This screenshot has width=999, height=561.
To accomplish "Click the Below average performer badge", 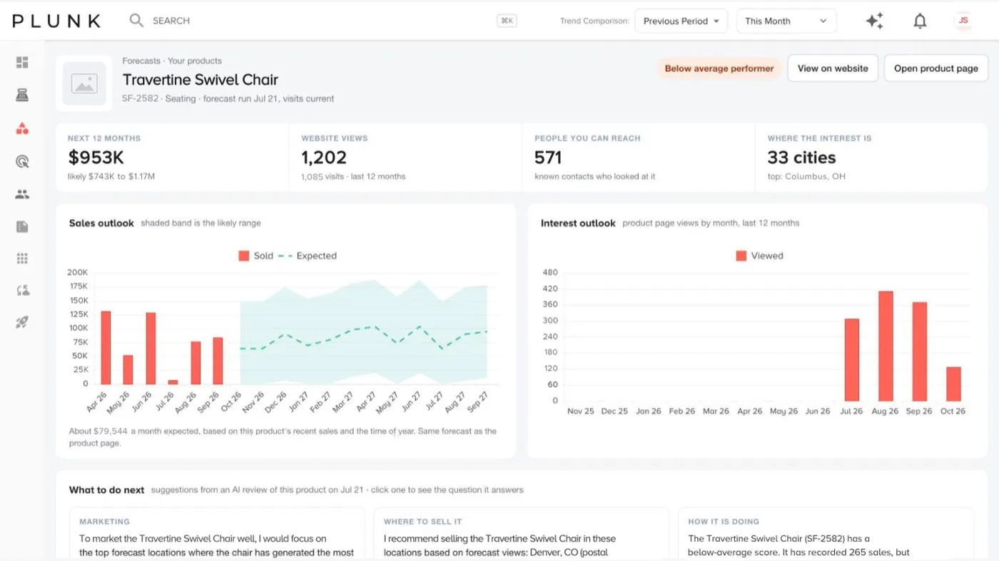I will [x=719, y=68].
